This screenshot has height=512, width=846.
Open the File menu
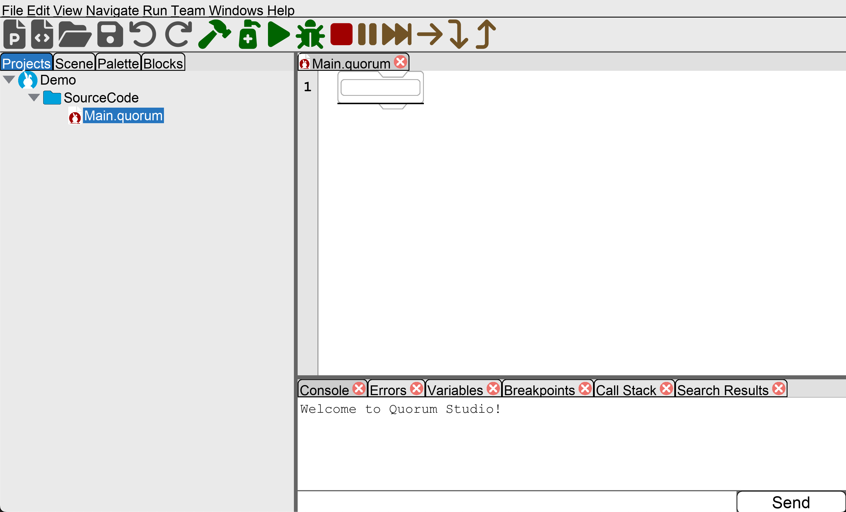pos(13,10)
